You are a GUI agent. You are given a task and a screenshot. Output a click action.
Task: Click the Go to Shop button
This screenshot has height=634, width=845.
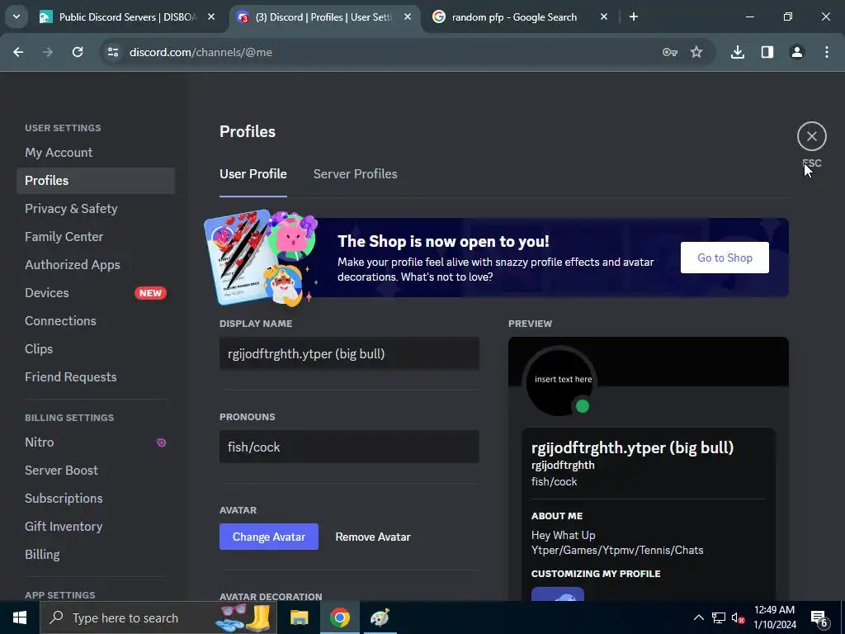(725, 258)
